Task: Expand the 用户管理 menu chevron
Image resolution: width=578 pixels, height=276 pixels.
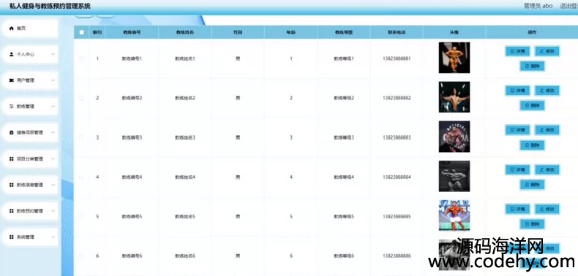Action: click(x=53, y=80)
